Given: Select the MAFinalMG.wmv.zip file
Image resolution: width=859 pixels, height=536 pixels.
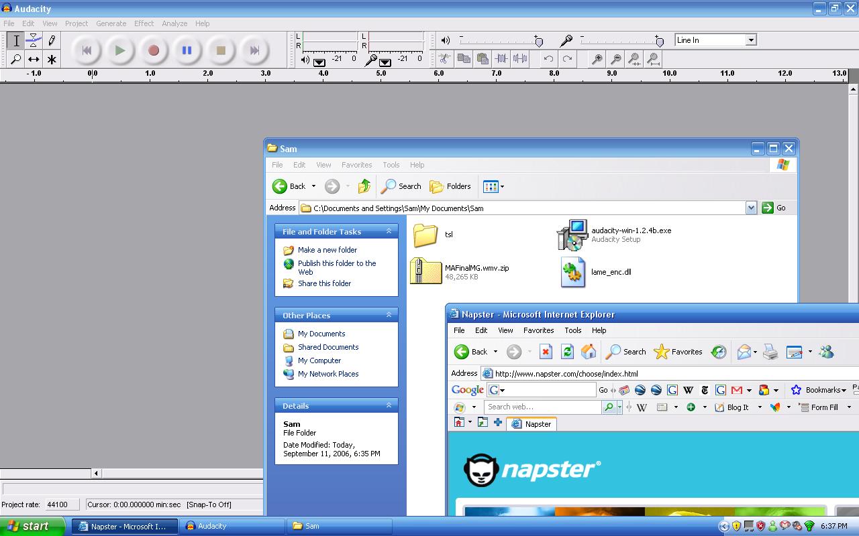Looking at the screenshot, I should coord(460,271).
